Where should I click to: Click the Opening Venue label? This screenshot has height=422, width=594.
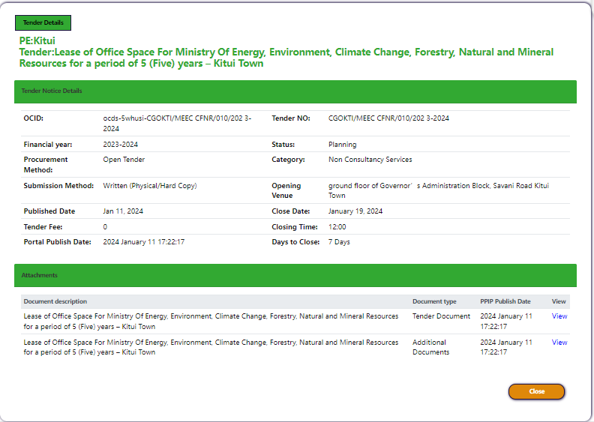286,190
